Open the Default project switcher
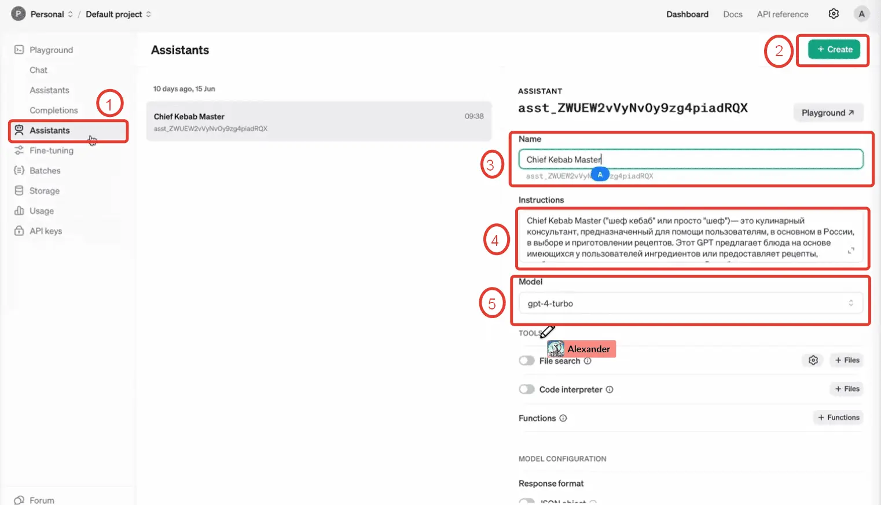 (x=119, y=14)
